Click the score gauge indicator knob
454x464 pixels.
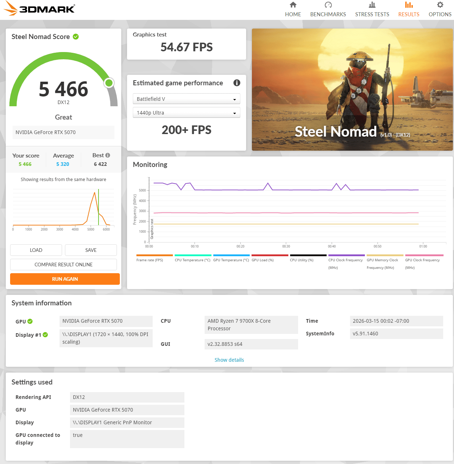(x=109, y=83)
